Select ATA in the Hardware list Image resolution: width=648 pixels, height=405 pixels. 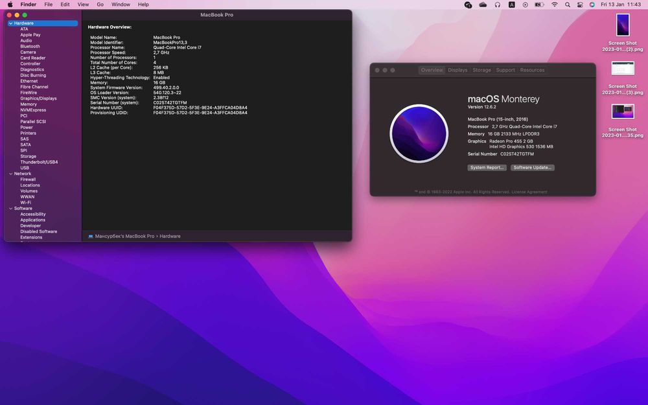(x=25, y=29)
